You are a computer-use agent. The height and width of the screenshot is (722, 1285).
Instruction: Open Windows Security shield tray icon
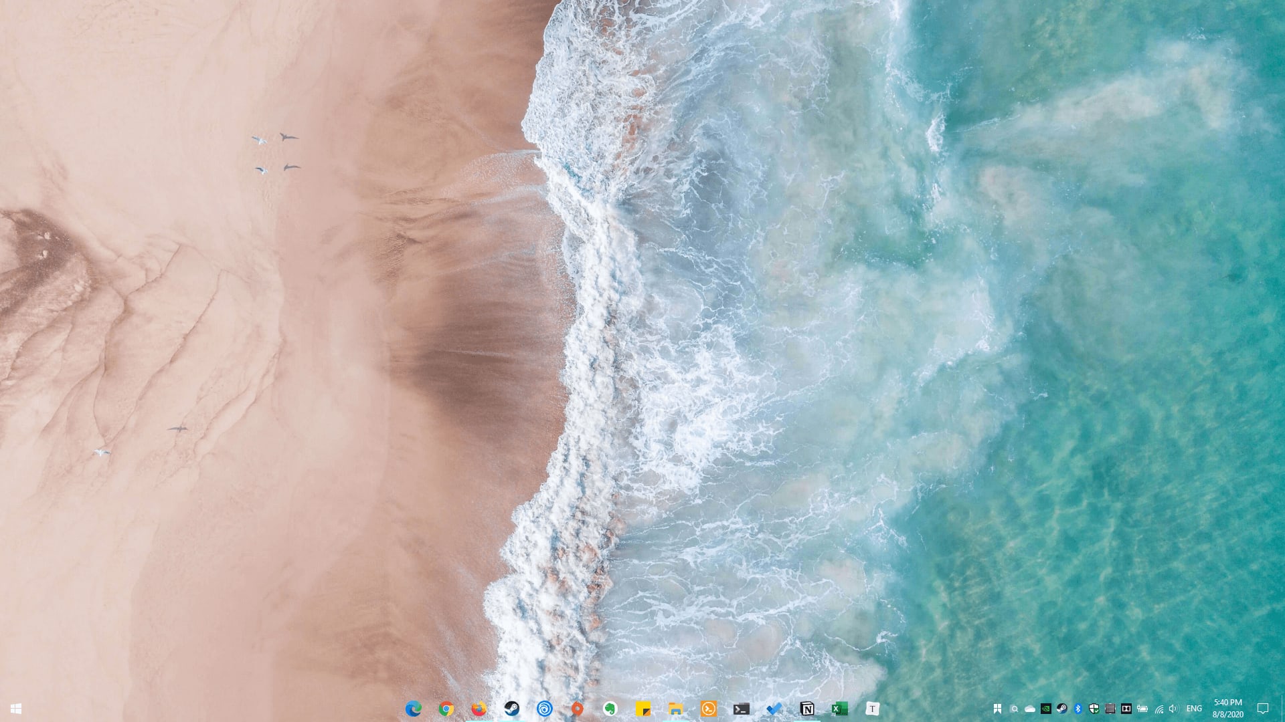point(1094,709)
